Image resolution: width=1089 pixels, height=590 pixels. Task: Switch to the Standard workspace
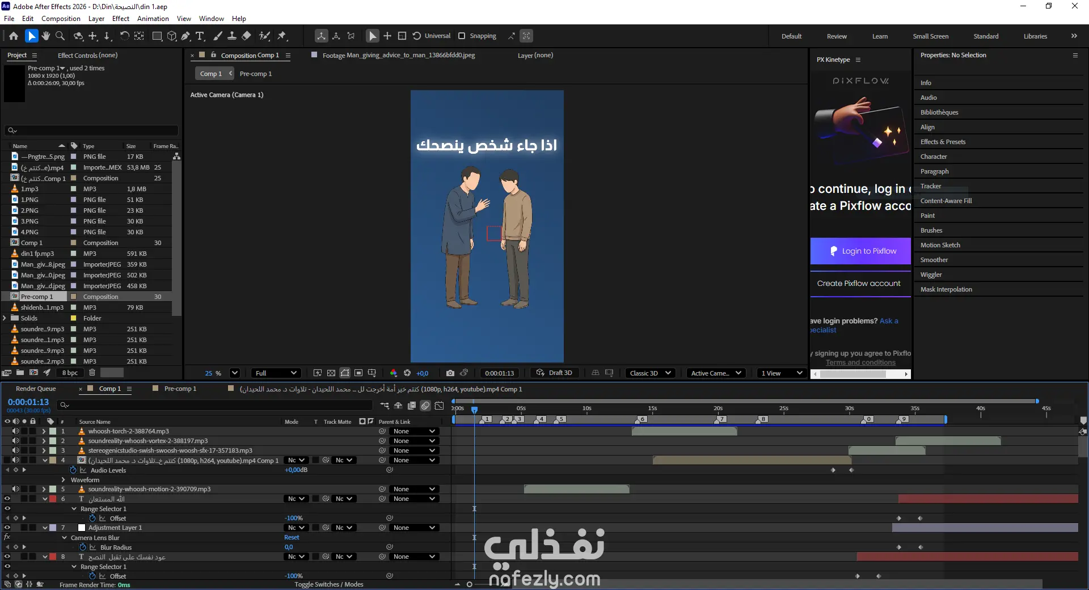pyautogui.click(x=986, y=36)
